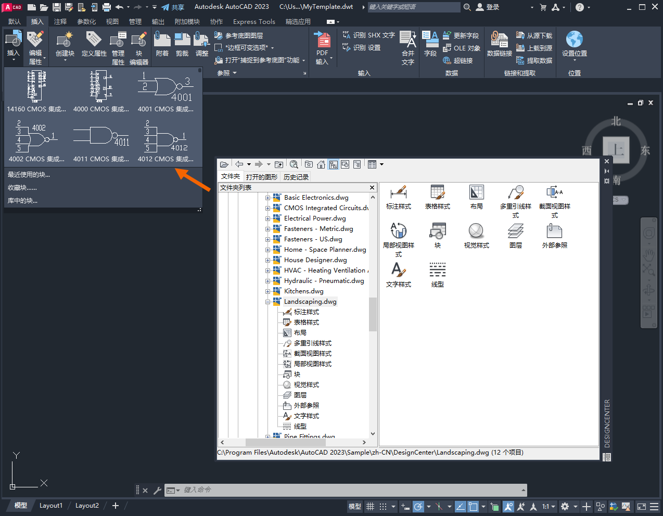This screenshot has width=663, height=516.
Task: Toggle object snap tracking in status bar
Action: click(460, 506)
